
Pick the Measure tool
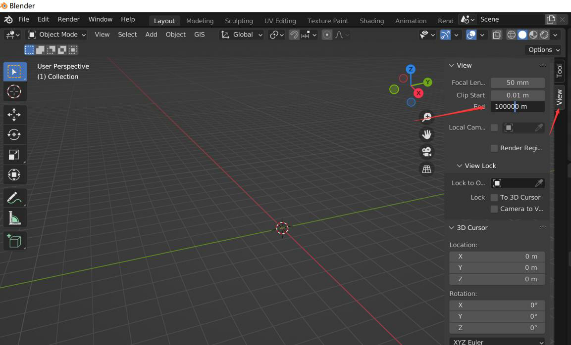point(14,218)
